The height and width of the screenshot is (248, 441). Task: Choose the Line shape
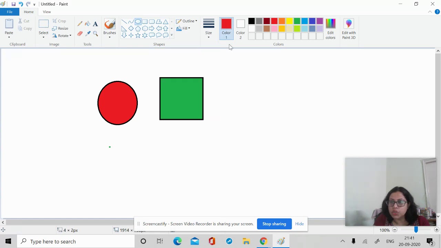(124, 22)
